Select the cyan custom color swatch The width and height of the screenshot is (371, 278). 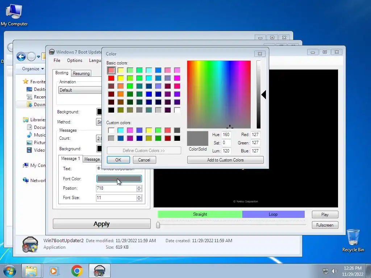(121, 130)
